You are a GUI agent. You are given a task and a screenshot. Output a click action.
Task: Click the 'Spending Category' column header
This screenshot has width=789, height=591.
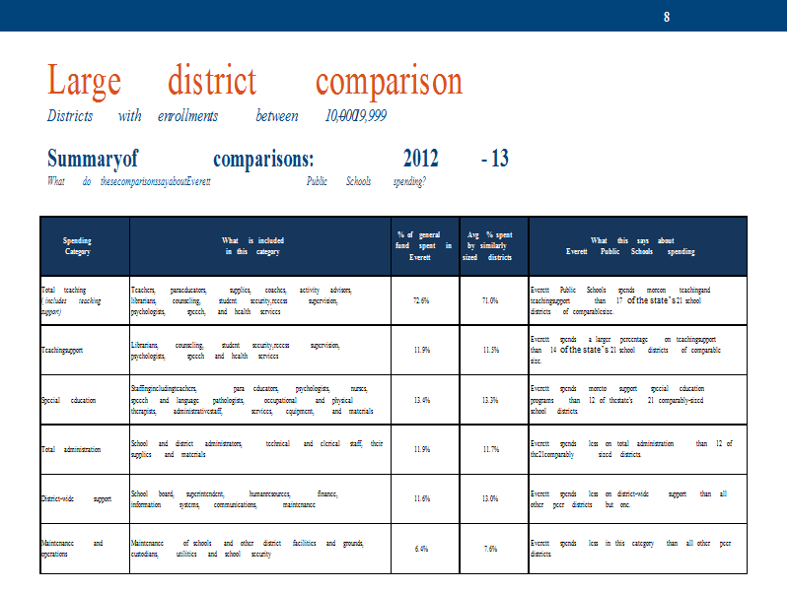[x=77, y=246]
